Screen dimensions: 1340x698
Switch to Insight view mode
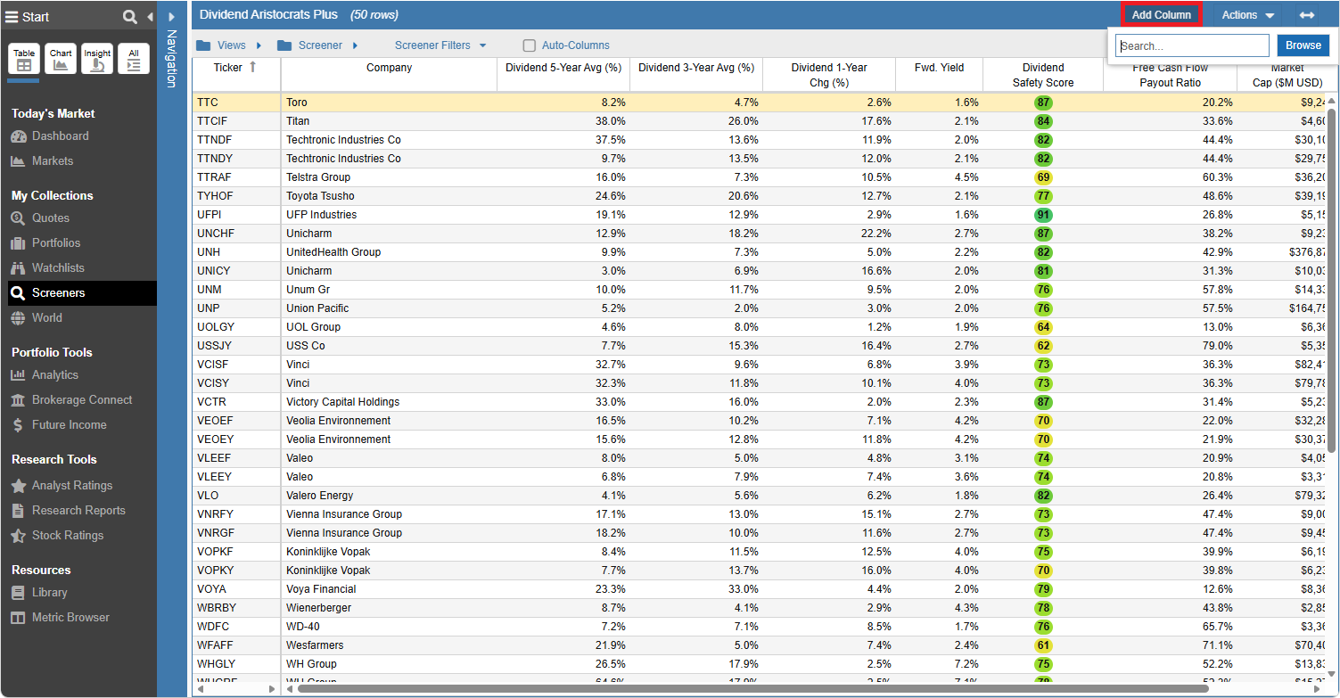pyautogui.click(x=97, y=59)
